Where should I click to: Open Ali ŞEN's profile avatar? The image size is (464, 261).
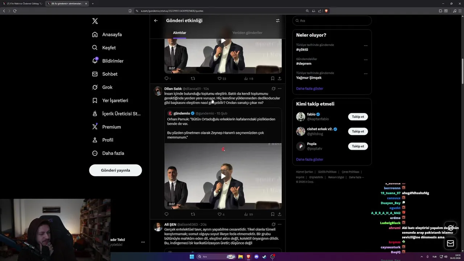(158, 227)
